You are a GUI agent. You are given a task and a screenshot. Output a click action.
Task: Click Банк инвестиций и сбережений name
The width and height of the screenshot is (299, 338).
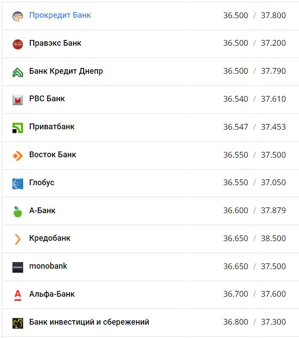[89, 322]
